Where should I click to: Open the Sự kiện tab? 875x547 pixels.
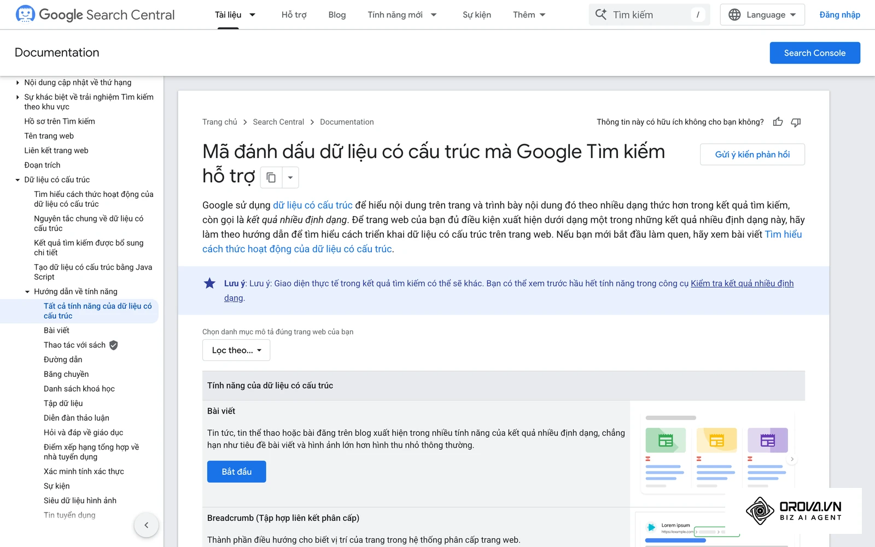(477, 15)
